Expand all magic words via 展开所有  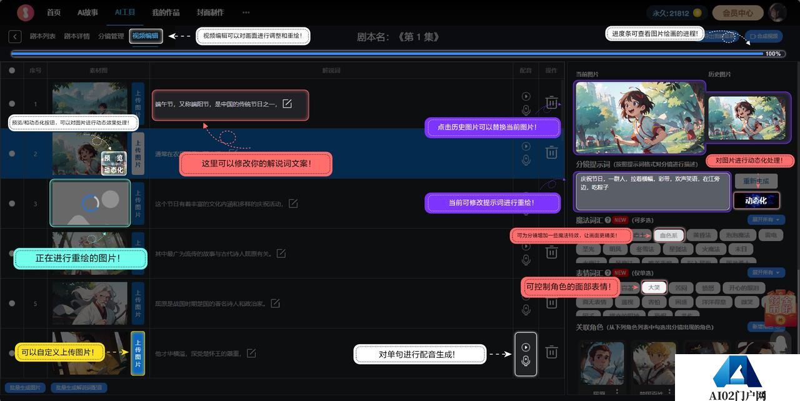[x=766, y=220]
